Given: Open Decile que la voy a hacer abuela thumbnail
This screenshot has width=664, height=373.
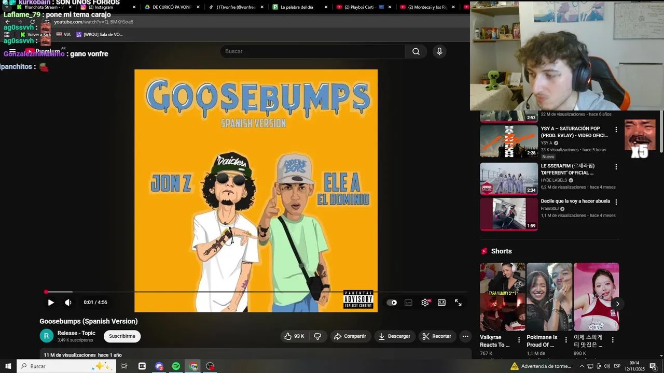Looking at the screenshot, I should tap(509, 214).
